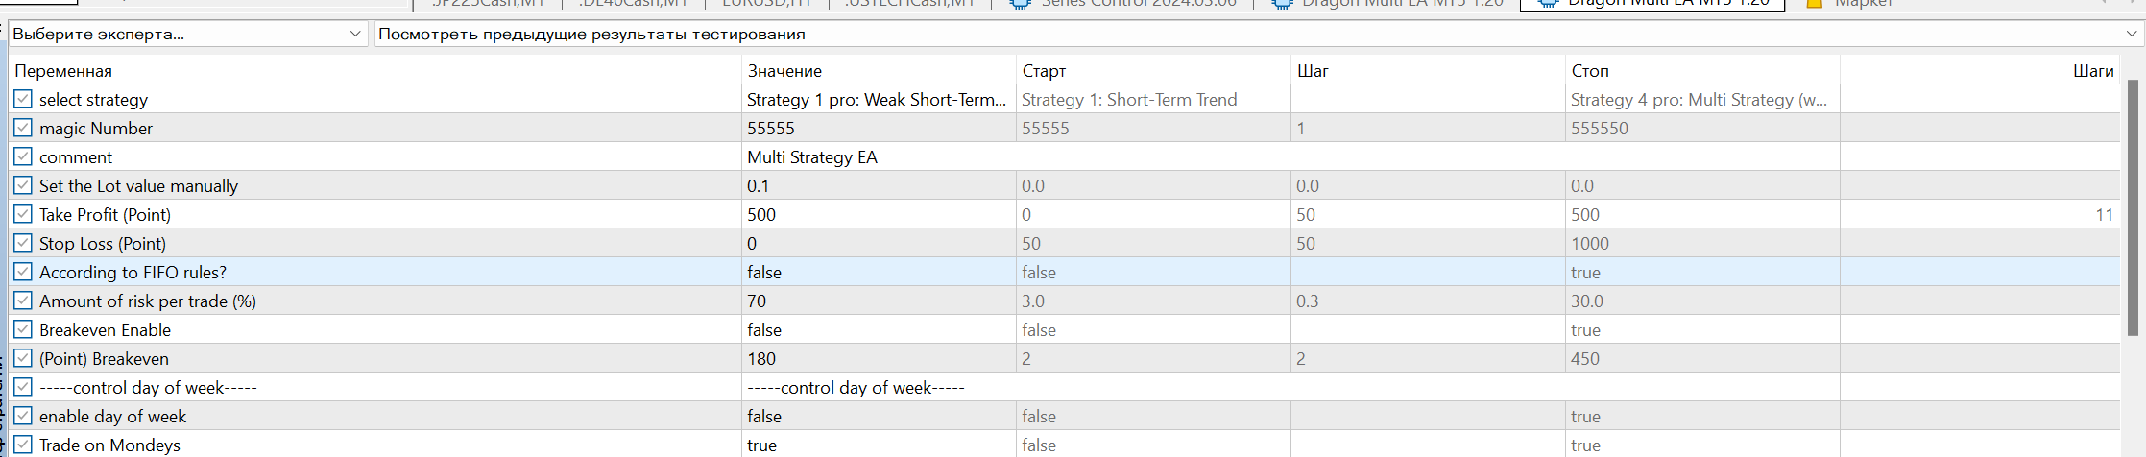Open the EURUSD,H1 chart tab

[x=765, y=3]
